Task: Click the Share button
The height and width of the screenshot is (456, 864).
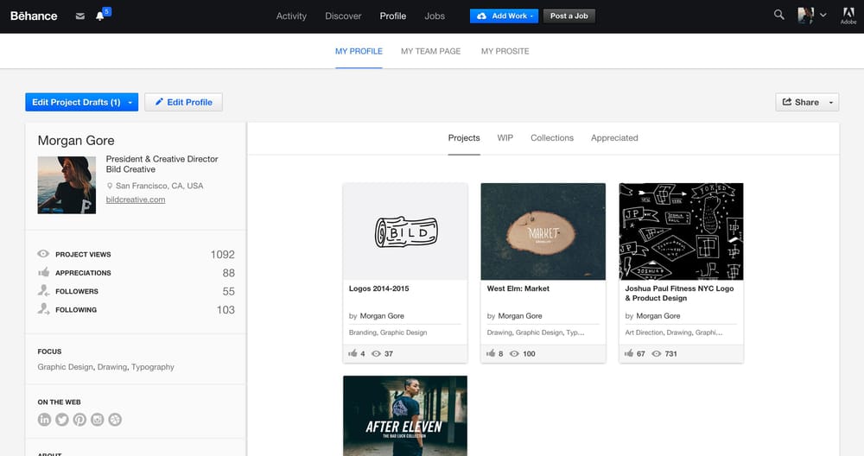Action: tap(807, 103)
